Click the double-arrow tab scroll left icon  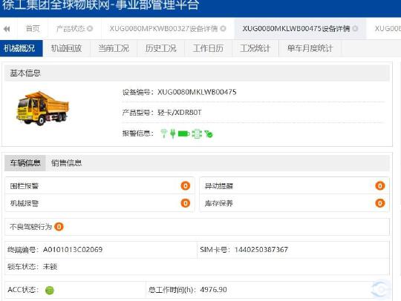click(7, 29)
